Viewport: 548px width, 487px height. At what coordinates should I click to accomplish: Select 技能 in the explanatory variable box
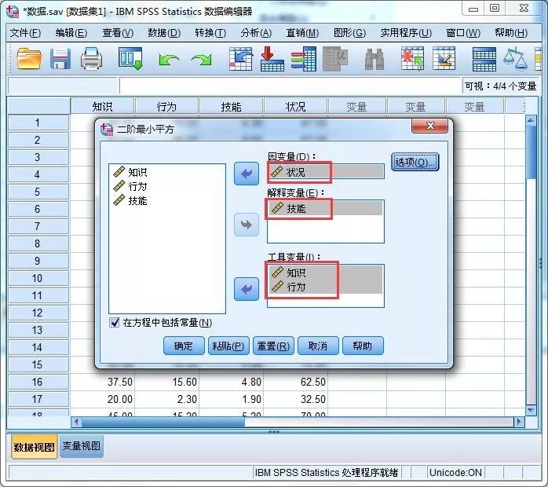(x=325, y=208)
